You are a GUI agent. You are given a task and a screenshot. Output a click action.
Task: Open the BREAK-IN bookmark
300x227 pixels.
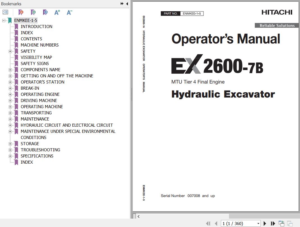pyautogui.click(x=30, y=88)
